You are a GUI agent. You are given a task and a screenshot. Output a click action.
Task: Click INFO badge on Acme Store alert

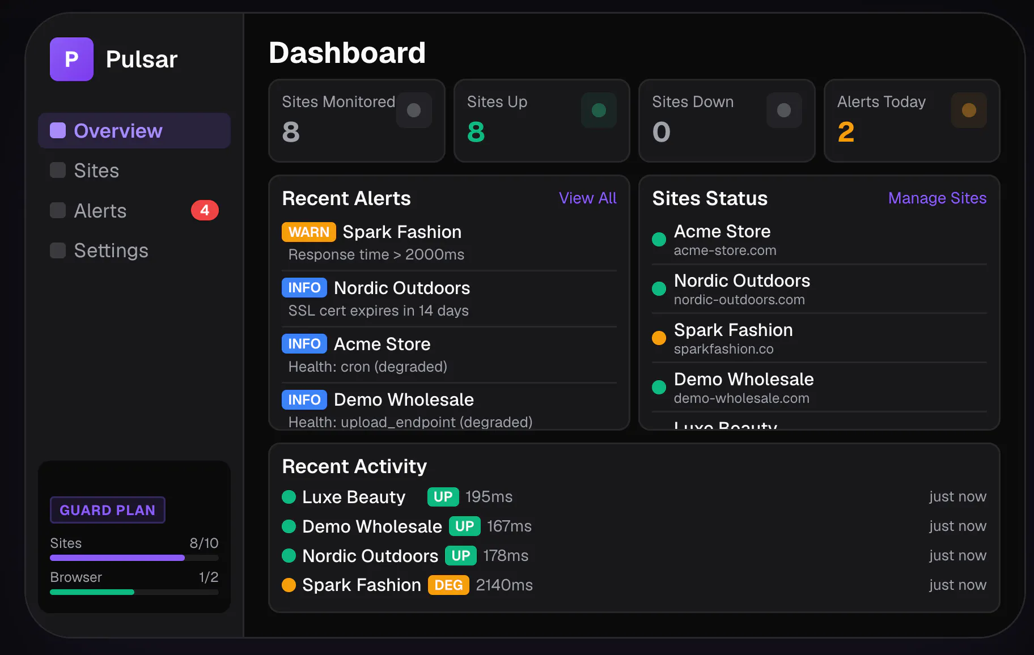304,343
